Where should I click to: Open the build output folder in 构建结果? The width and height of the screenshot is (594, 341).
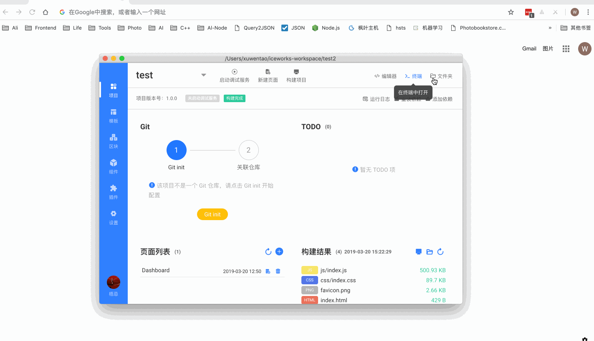click(430, 252)
